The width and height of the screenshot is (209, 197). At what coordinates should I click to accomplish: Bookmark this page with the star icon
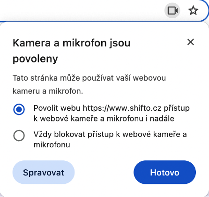(193, 11)
